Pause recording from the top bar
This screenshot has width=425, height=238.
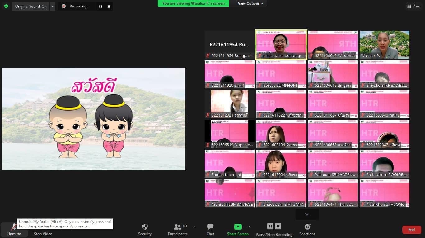click(x=100, y=6)
